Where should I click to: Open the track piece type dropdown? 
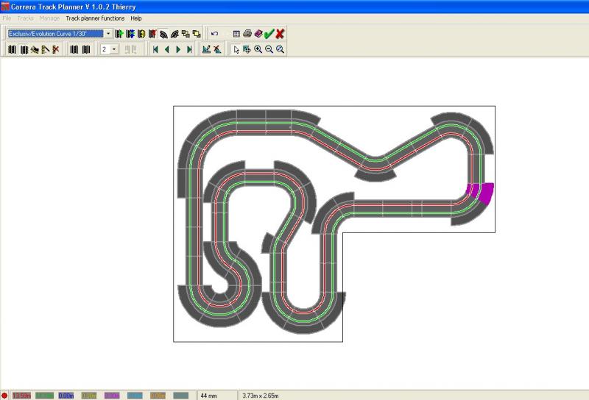click(x=108, y=34)
